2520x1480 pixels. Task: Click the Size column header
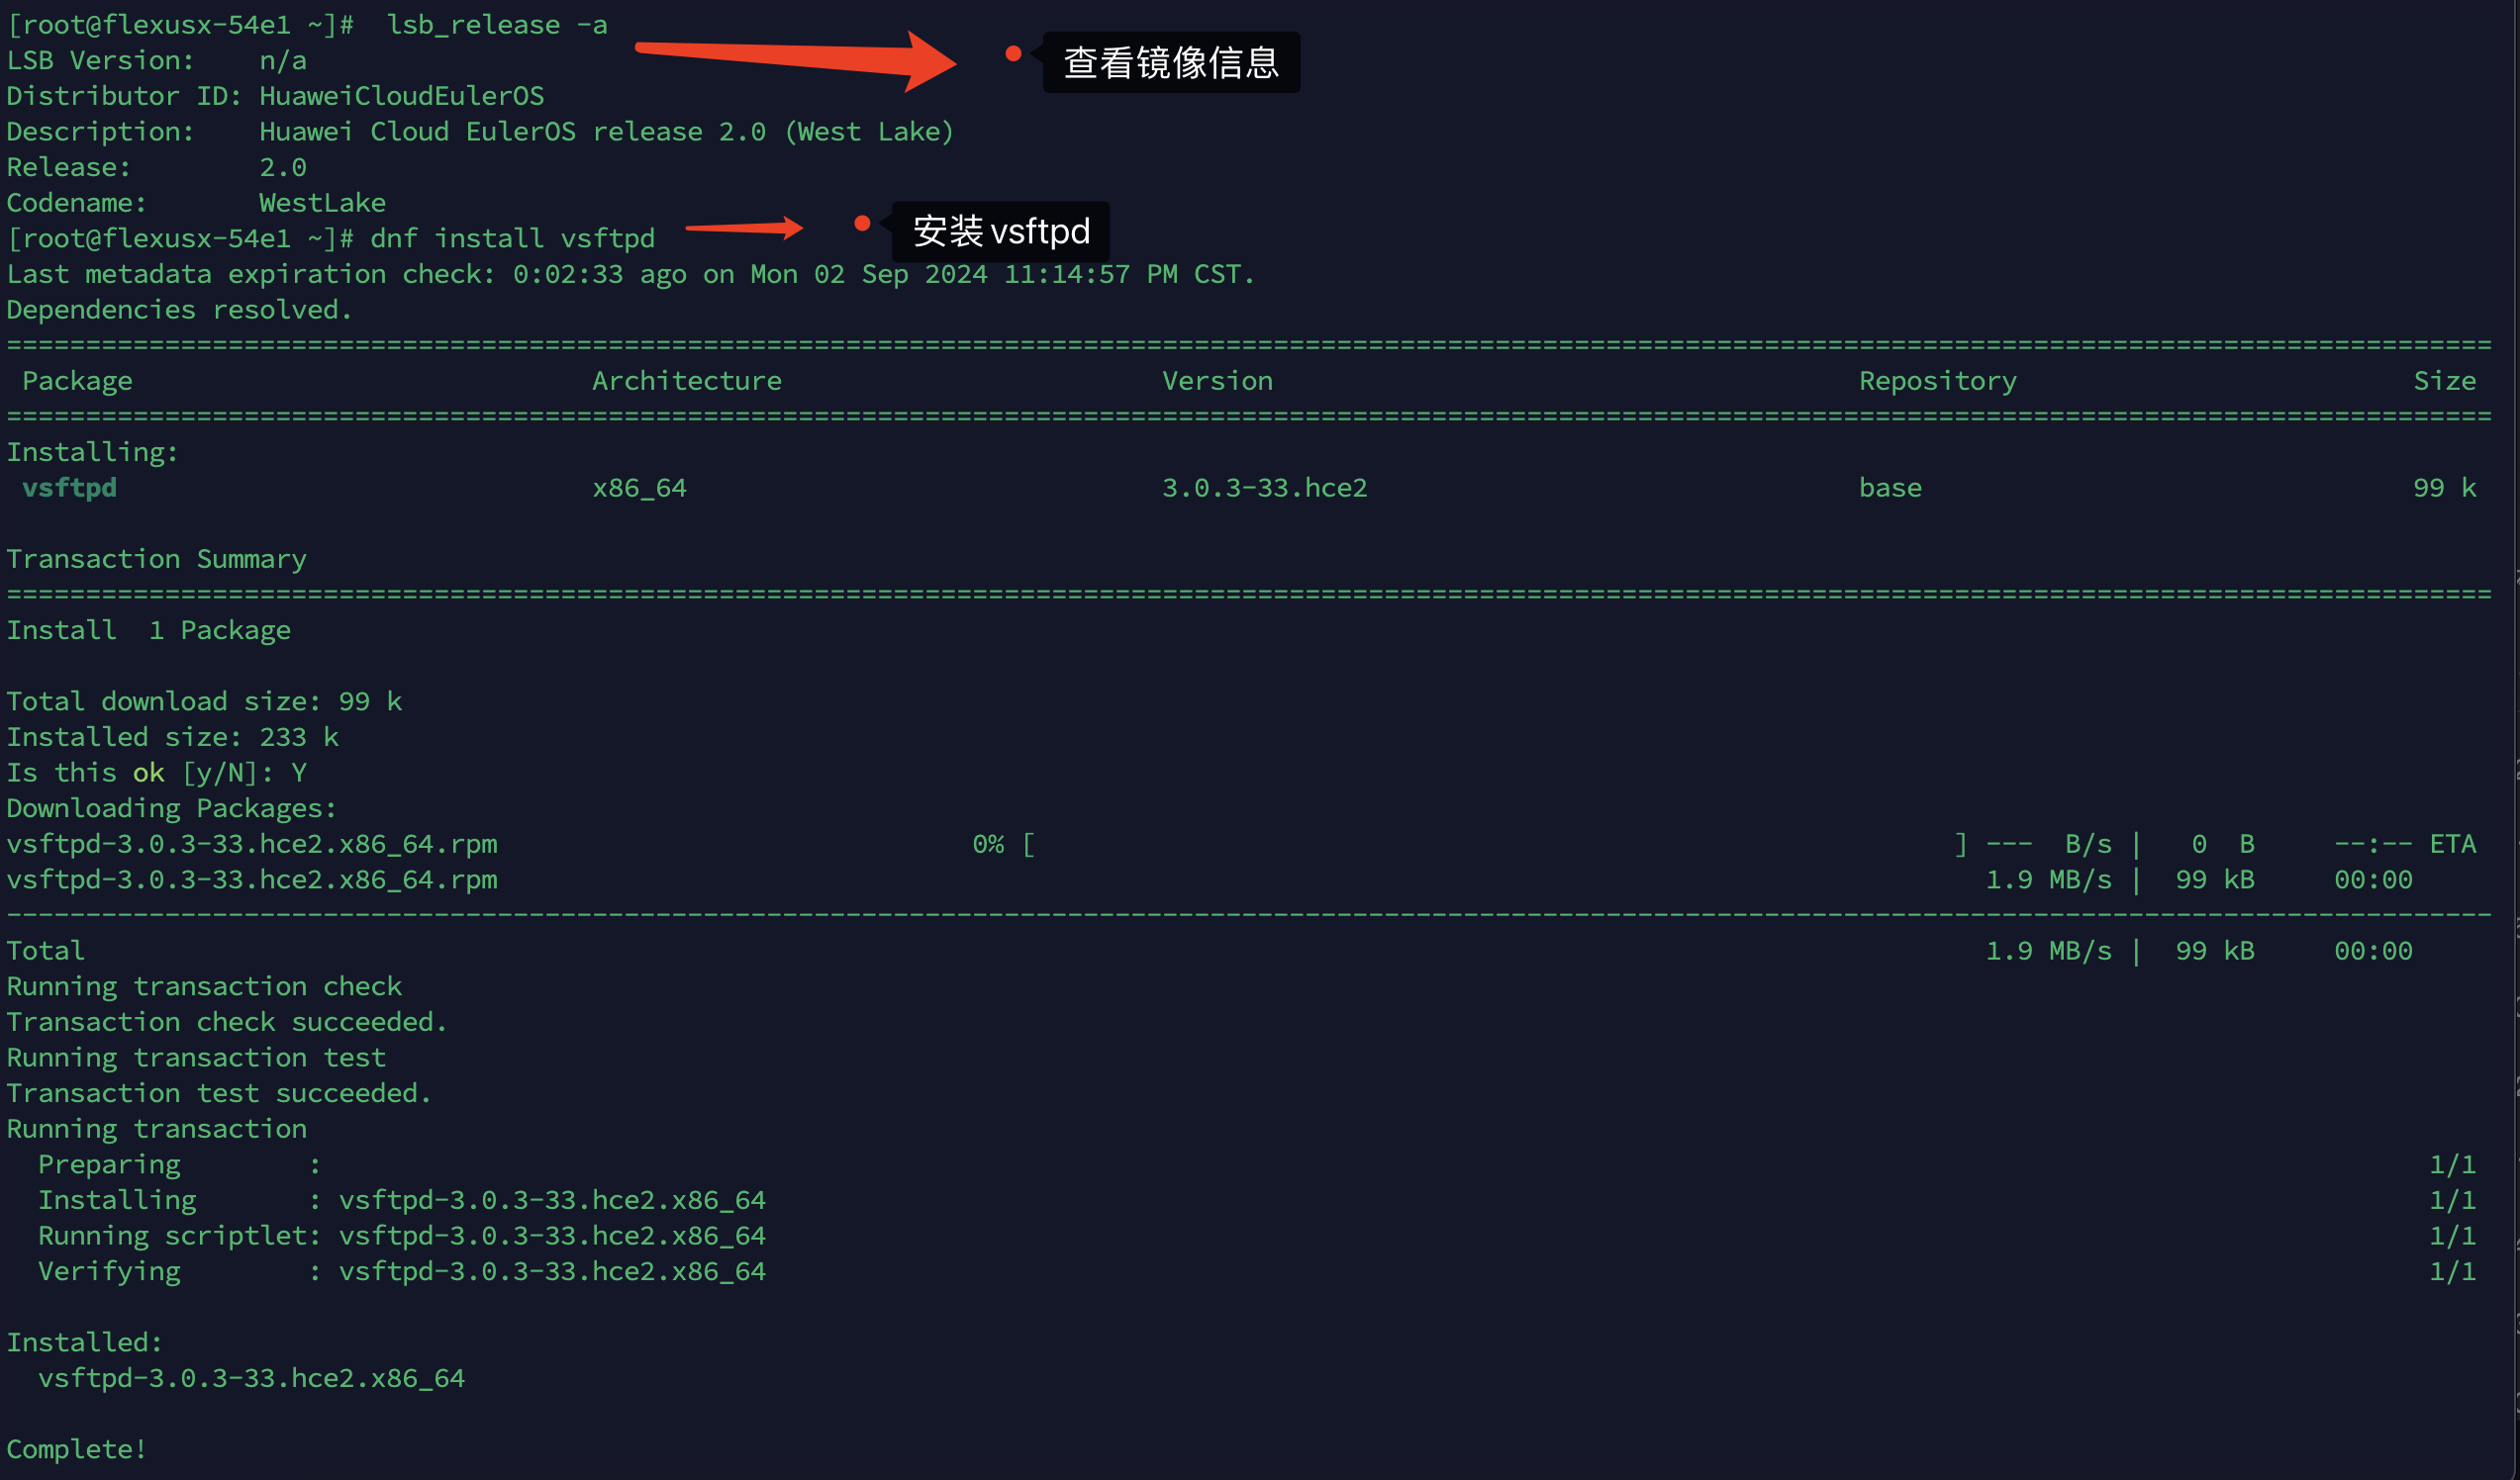click(x=2444, y=381)
